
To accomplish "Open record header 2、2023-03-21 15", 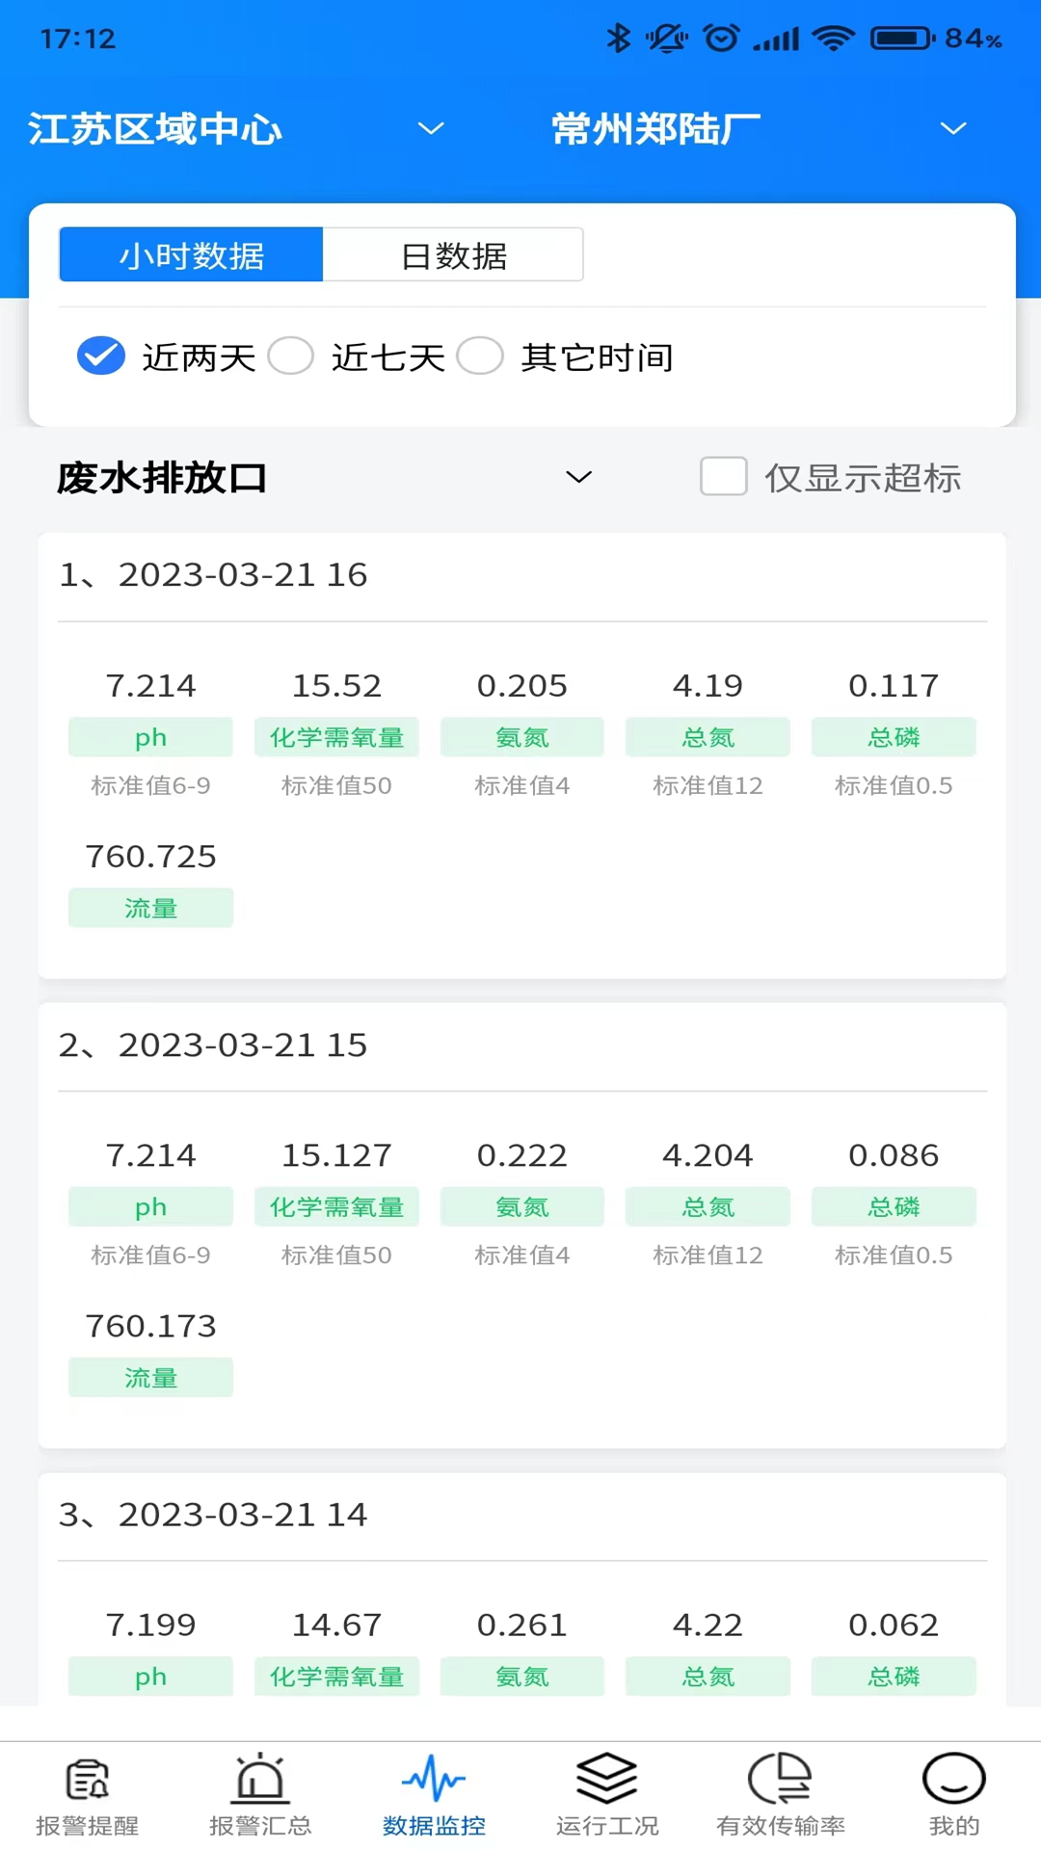I will [x=213, y=1045].
